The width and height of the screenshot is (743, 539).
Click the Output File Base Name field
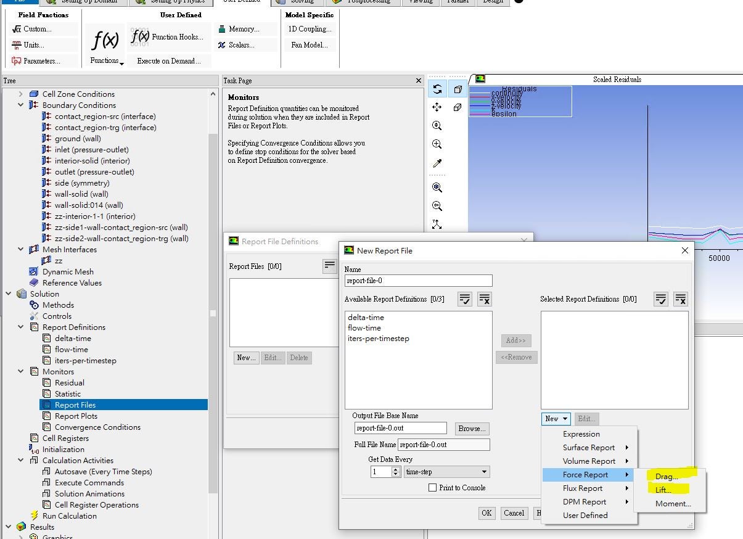pos(401,428)
